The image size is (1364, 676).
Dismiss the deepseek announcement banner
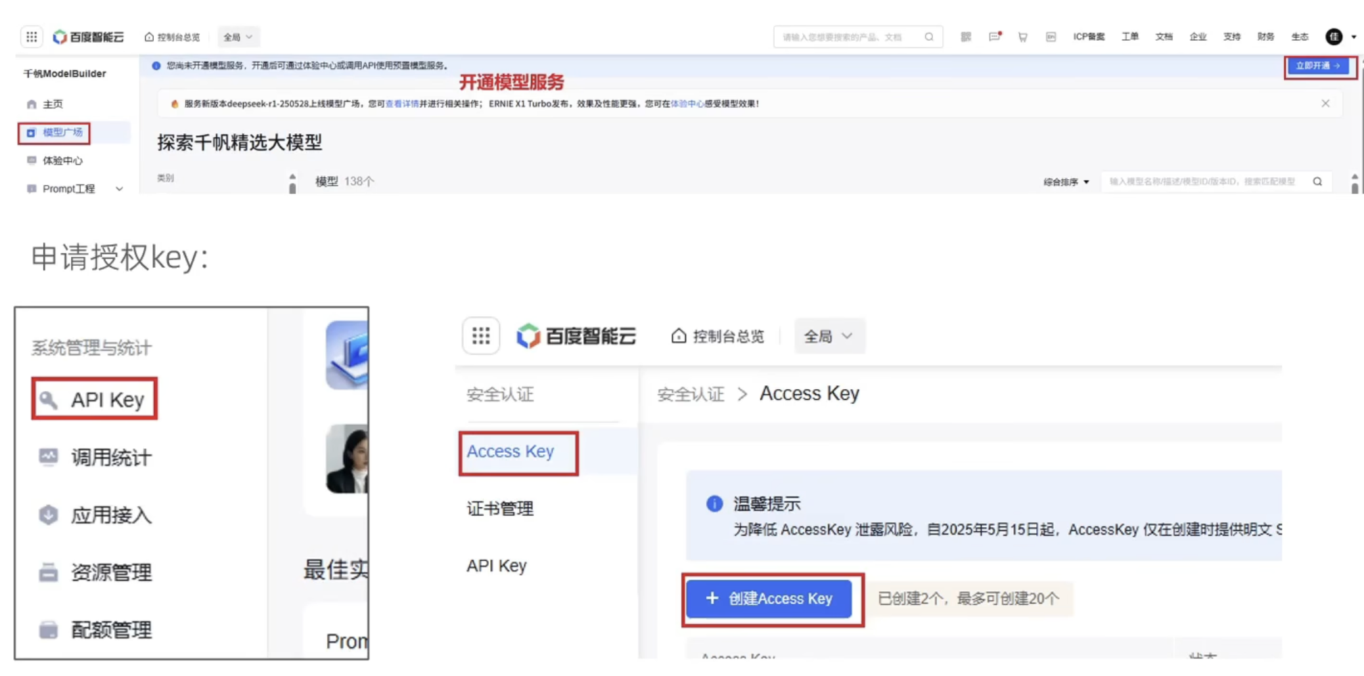(x=1325, y=104)
